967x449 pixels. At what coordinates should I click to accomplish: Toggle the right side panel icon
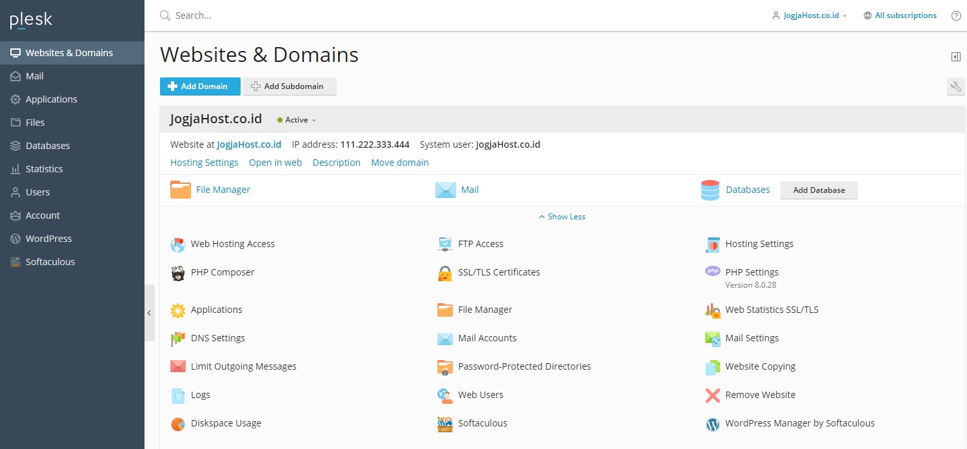(956, 57)
